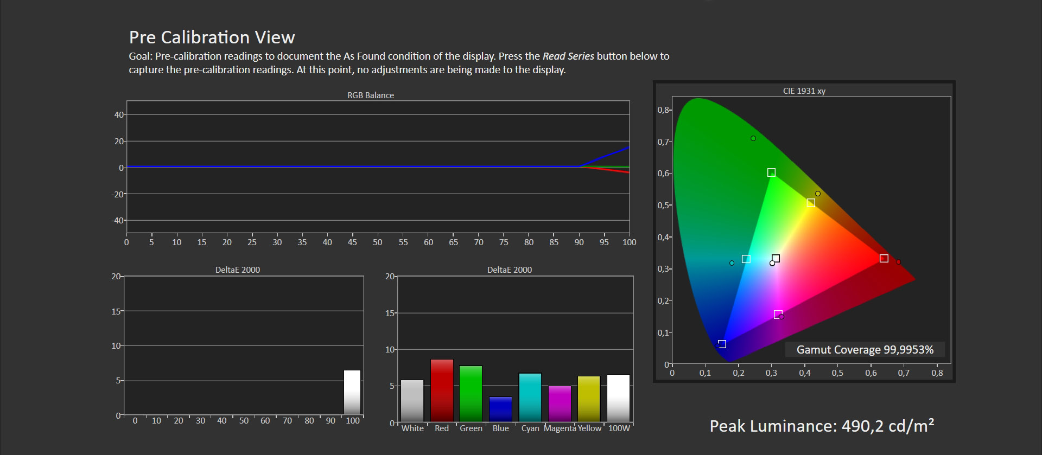Click the white bar at 100 in grayscale DeltaE chart
This screenshot has height=455, width=1042.
(352, 393)
